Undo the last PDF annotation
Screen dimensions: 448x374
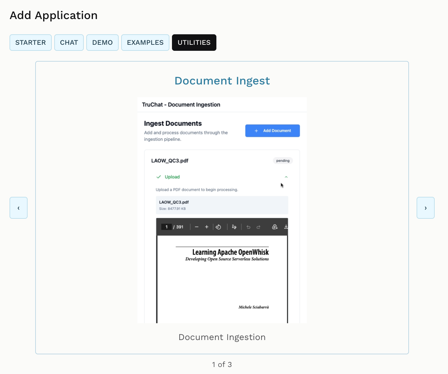coord(248,227)
